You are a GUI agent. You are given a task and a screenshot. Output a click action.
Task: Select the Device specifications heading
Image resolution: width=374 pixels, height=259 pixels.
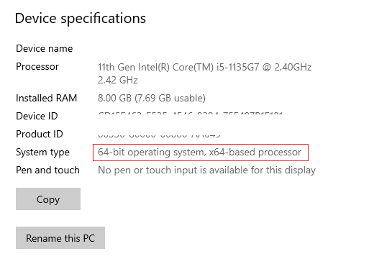pyautogui.click(x=81, y=18)
